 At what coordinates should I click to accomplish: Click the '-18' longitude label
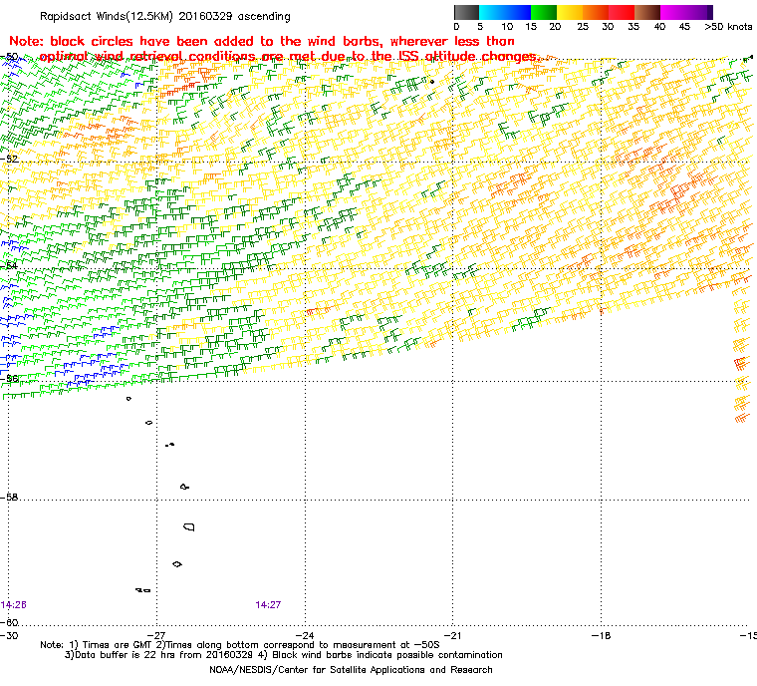[x=601, y=635]
